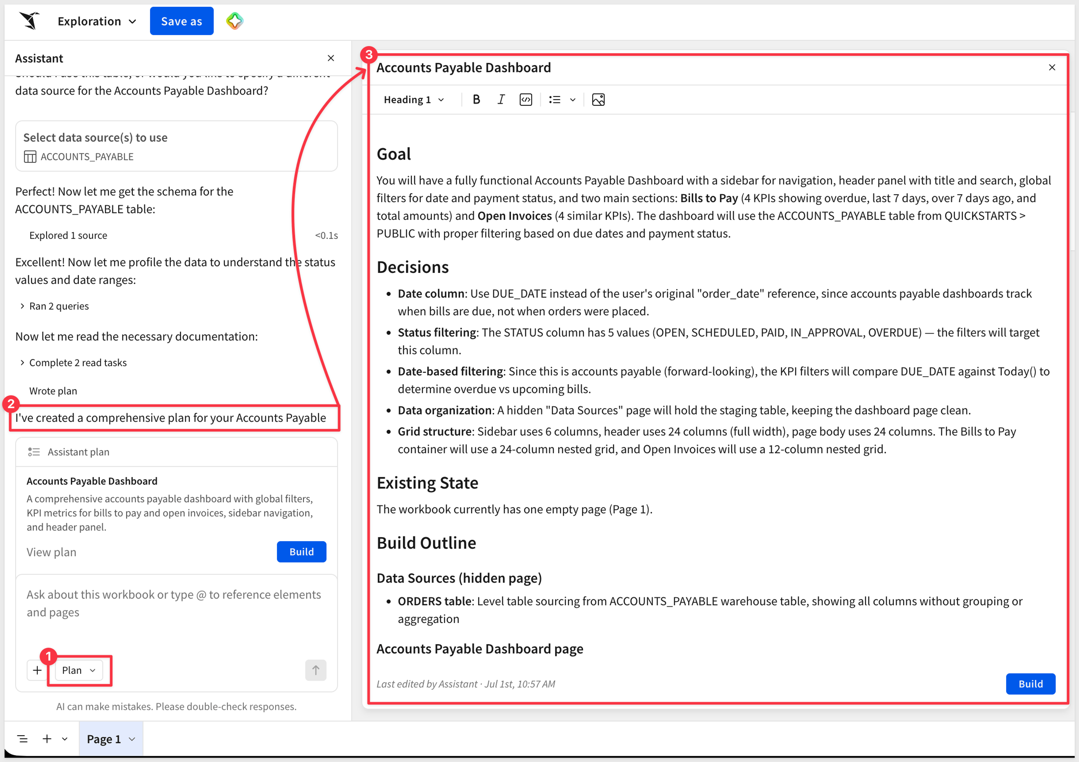Expand the Ran 2 queries section
Viewport: 1079px width, 762px height.
pos(55,306)
